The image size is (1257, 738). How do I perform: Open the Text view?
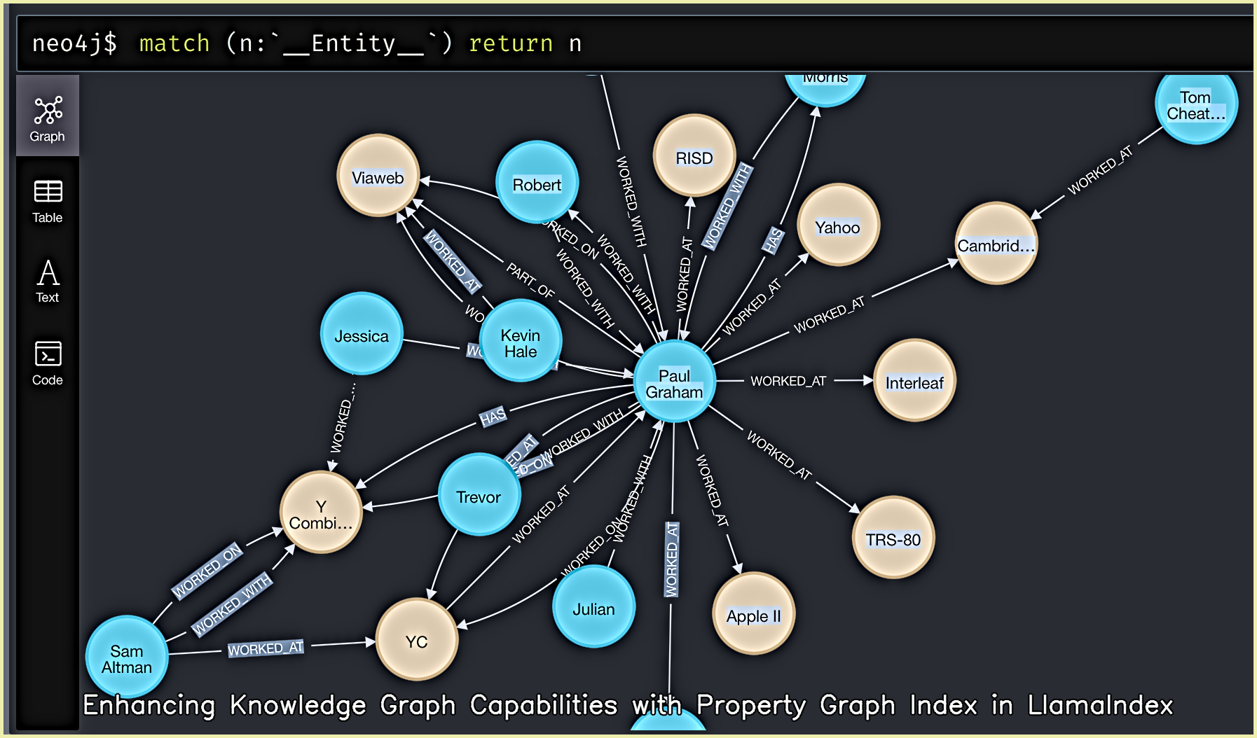click(48, 281)
